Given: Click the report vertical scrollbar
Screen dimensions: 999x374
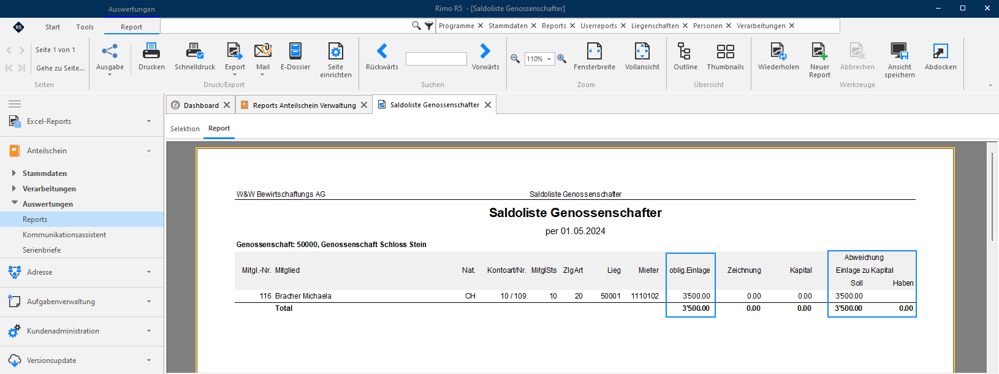Looking at the screenshot, I should pyautogui.click(x=992, y=196).
